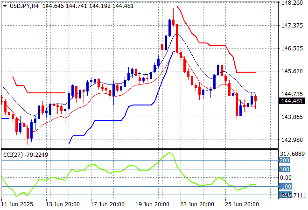Click the close price 144.481 in the header
Viewport: 308px width, 210px height.
click(123, 6)
